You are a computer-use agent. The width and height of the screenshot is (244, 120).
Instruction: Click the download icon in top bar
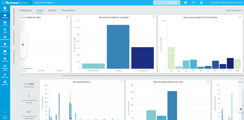pos(201,3)
